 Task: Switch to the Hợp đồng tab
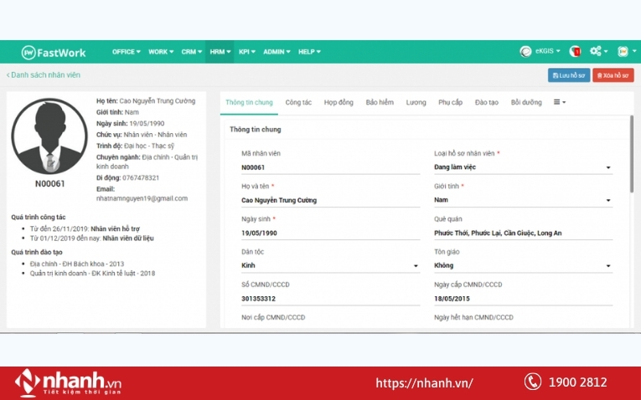[339, 102]
